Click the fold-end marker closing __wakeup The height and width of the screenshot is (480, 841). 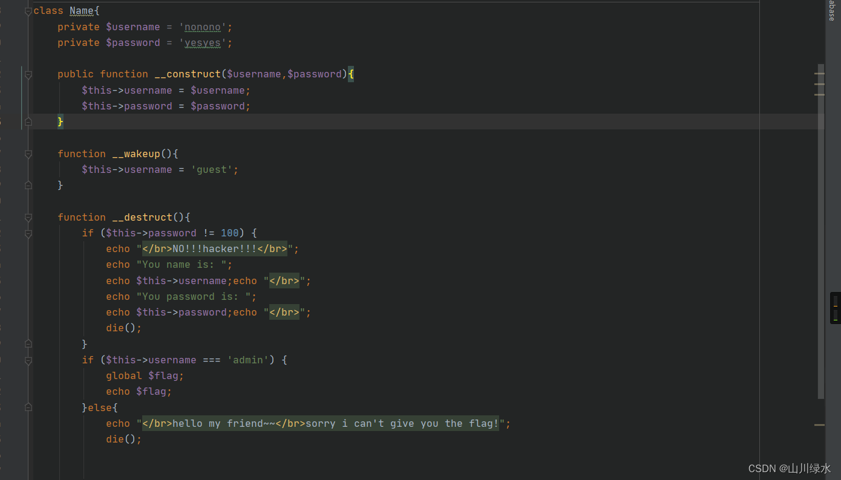click(x=28, y=185)
